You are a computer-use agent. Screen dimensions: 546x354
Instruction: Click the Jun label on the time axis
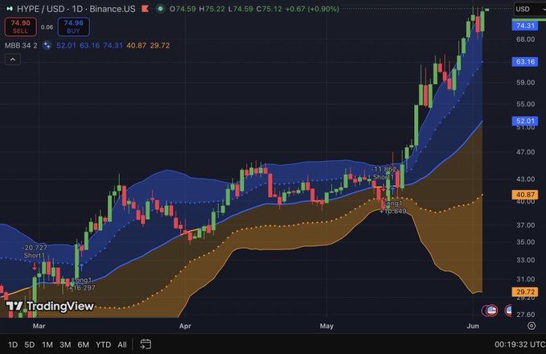click(473, 326)
